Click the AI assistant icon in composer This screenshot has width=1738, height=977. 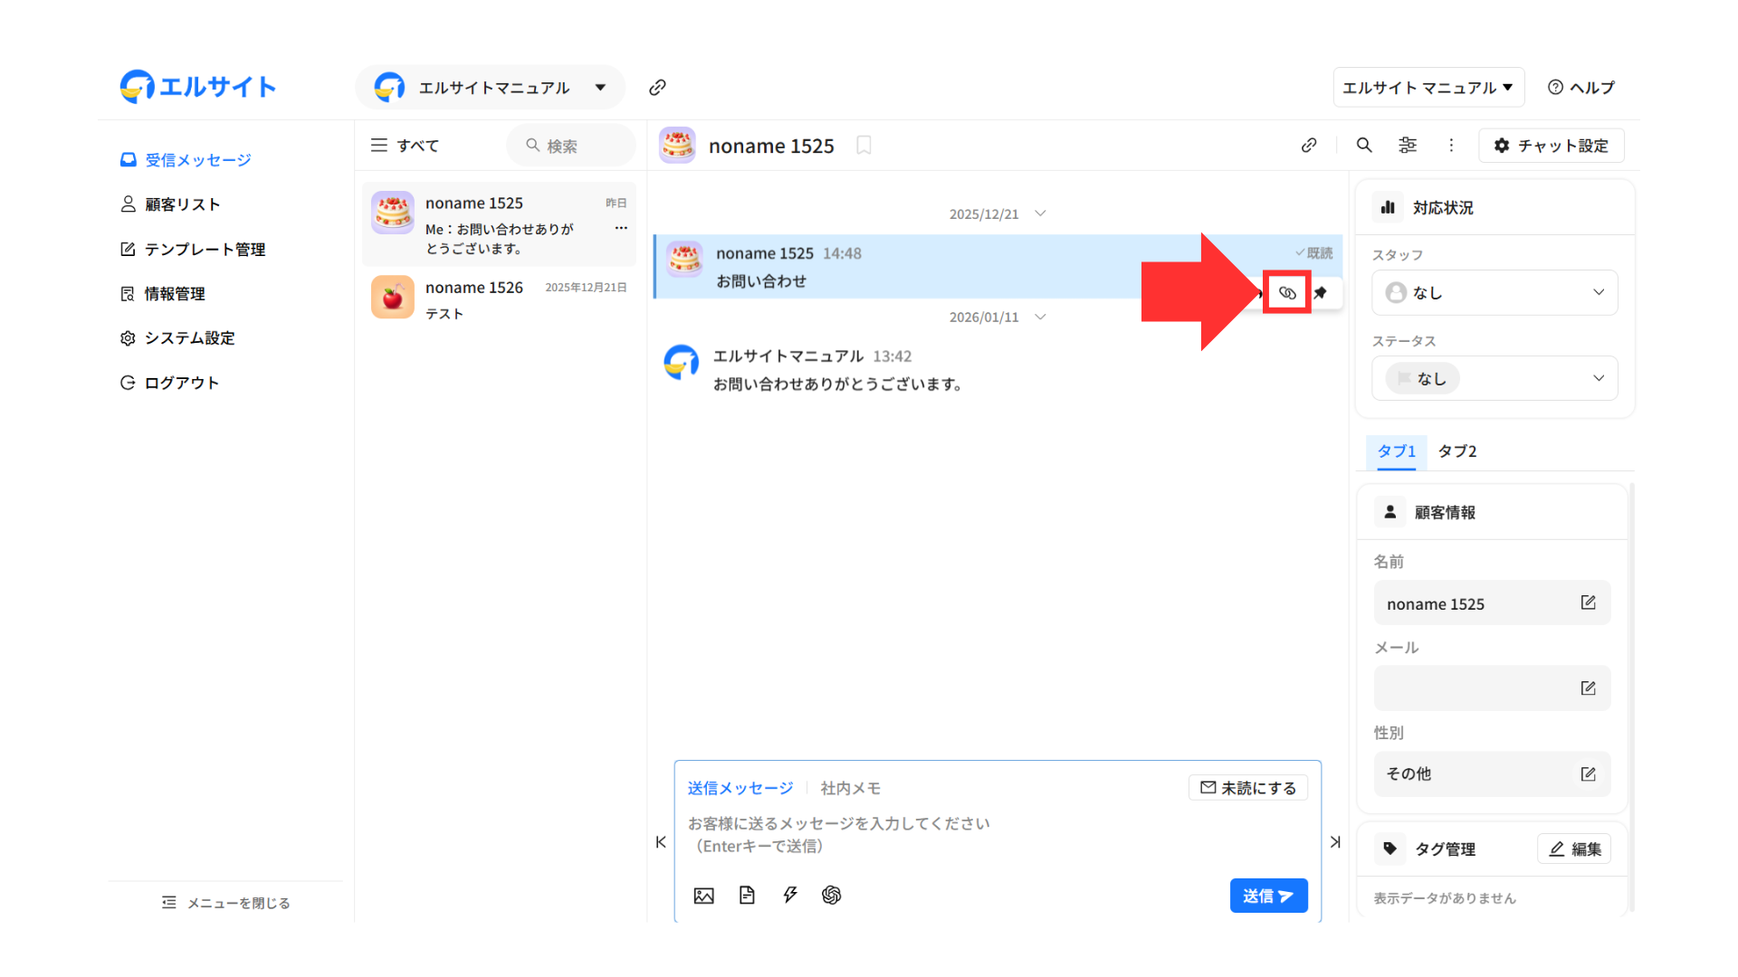(x=831, y=896)
